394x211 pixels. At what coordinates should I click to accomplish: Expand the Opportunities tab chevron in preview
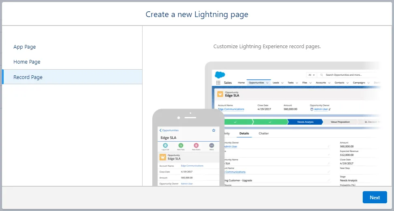point(267,83)
